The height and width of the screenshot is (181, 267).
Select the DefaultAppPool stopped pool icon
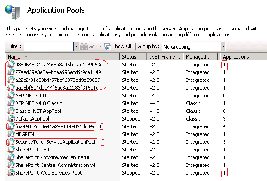click(11, 119)
